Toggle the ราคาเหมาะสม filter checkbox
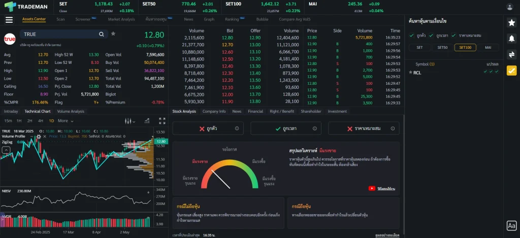The height and width of the screenshot is (238, 520). [x=453, y=36]
